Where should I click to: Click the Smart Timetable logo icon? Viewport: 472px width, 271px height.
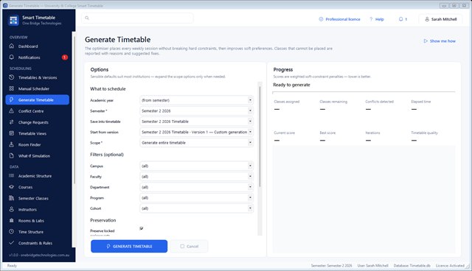coord(13,20)
